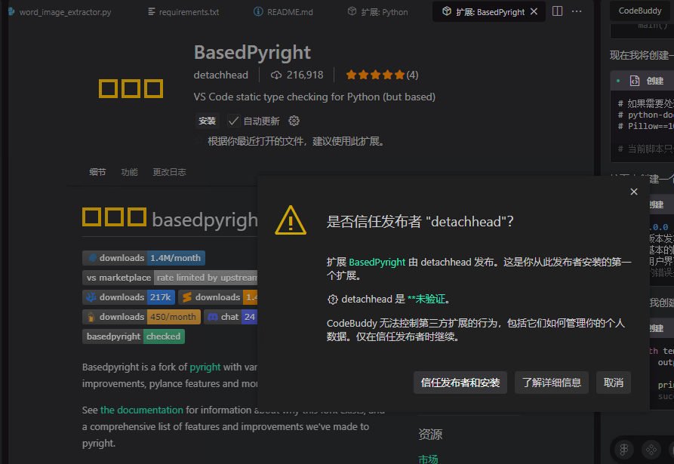Image resolution: width=674 pixels, height=464 pixels.
Task: Click the 市场 marketplace resource link
Action: tap(428, 459)
